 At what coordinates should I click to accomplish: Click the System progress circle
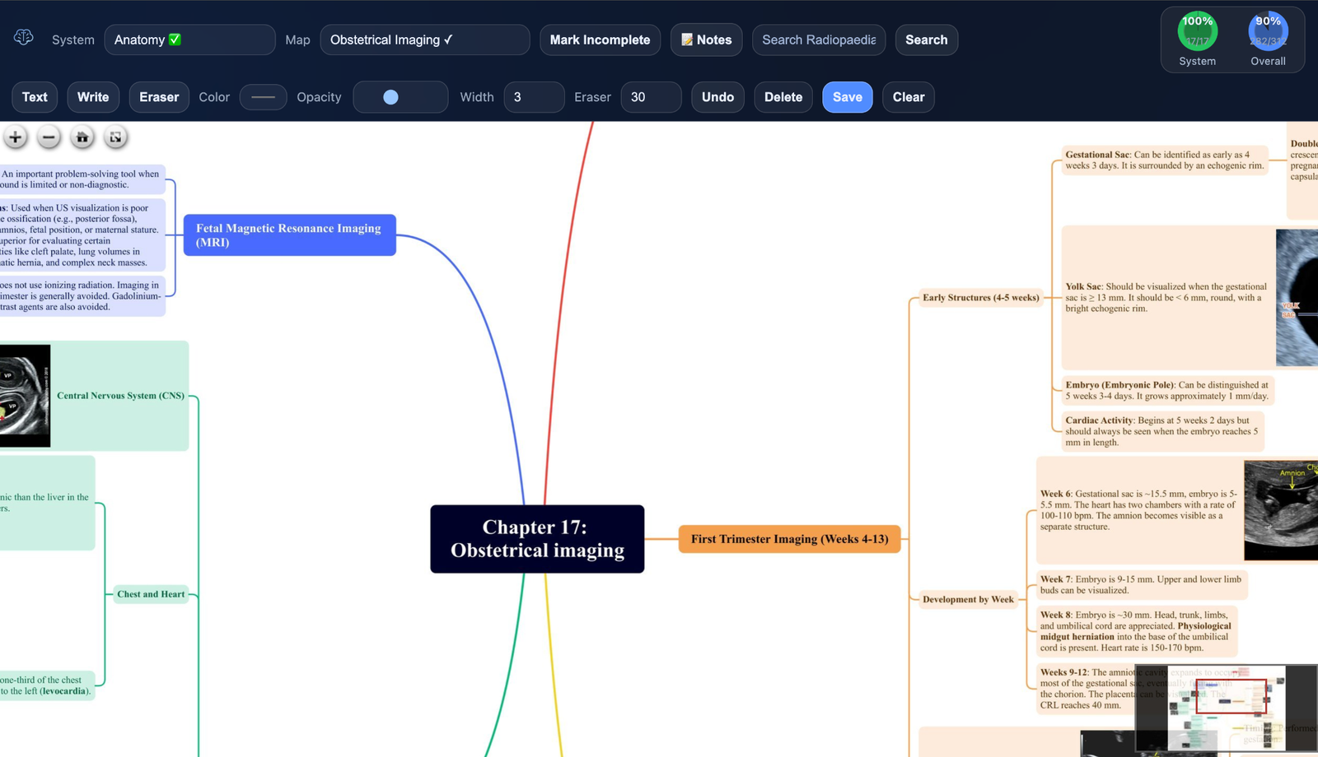1197,32
